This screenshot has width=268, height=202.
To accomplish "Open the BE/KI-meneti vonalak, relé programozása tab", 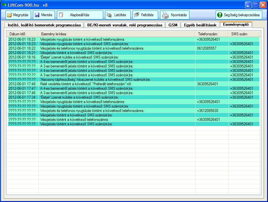I will click(125, 25).
